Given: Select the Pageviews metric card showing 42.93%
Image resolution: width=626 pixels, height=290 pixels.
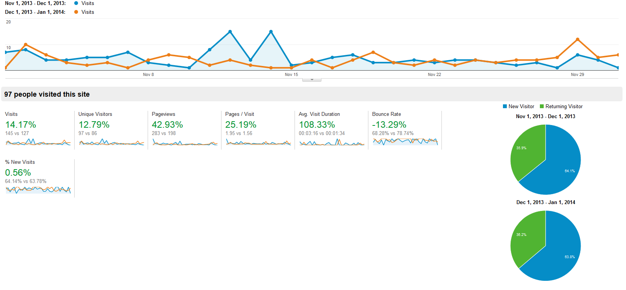Looking at the screenshot, I should tap(185, 130).
